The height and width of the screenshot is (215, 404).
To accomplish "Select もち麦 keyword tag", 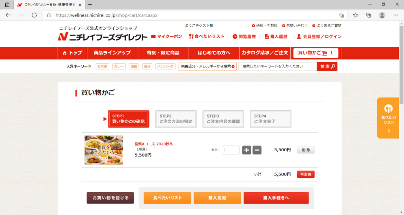I will point(102,67).
